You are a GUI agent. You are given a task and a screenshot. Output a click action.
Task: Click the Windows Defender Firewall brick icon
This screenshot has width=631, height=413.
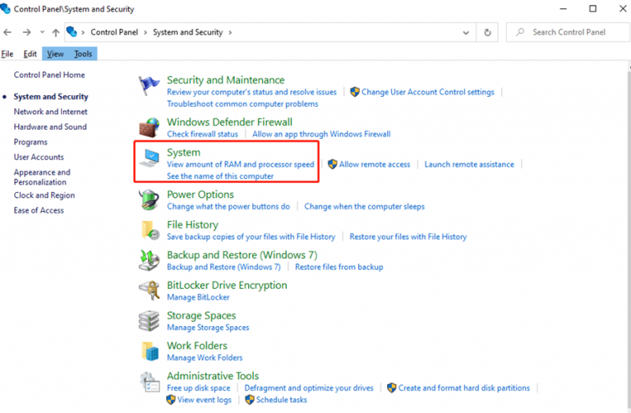click(150, 127)
